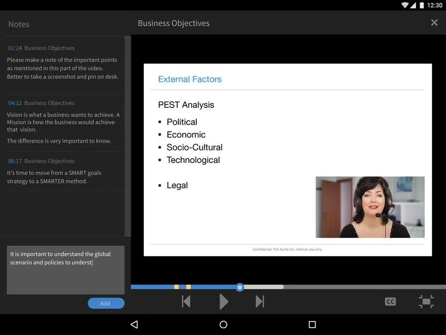Skip to the next video section
Viewport: 446px width, 335px height.
[260, 301]
